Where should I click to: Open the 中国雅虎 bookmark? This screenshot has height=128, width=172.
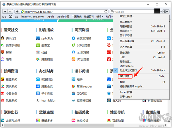77,17
